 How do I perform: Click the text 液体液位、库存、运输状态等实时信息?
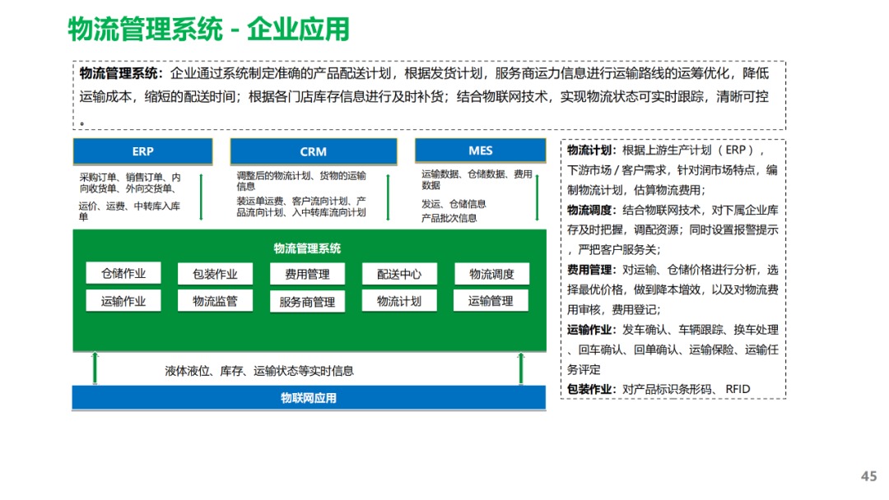click(259, 371)
